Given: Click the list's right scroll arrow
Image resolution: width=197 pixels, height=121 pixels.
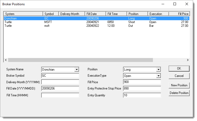Looking at the screenshot, I should pyautogui.click(x=188, y=60).
